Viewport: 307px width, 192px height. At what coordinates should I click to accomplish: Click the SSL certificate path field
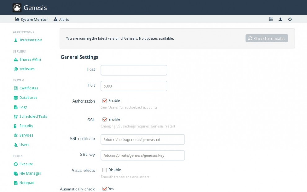click(x=143, y=139)
